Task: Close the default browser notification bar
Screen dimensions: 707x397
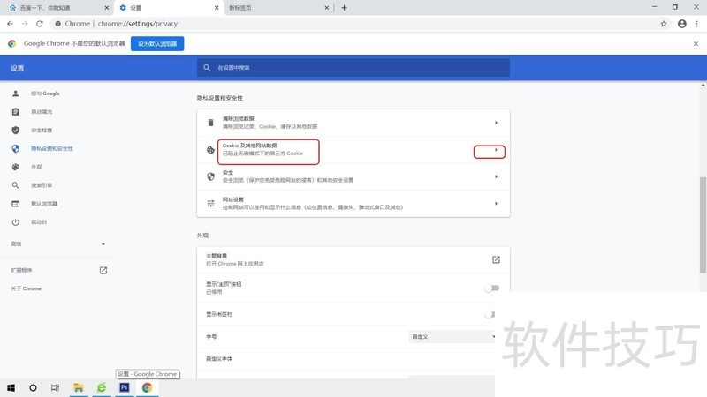Action: coord(696,43)
